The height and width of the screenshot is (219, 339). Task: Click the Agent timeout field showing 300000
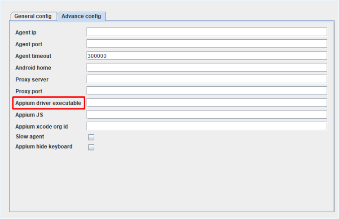click(x=207, y=56)
